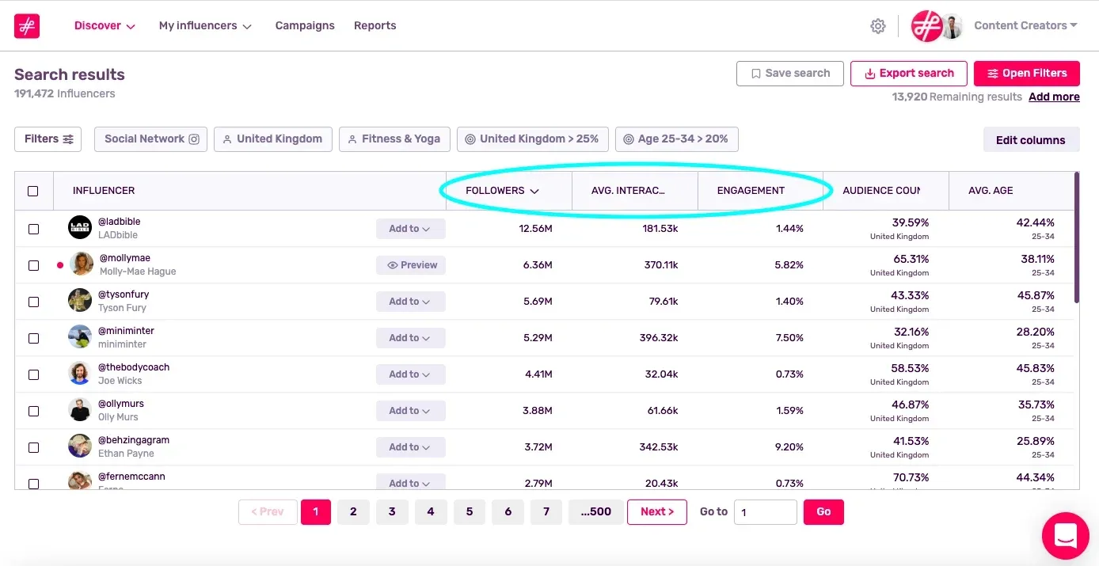The image size is (1099, 566).
Task: Open the Content Creators account dropdown
Action: click(x=1025, y=25)
